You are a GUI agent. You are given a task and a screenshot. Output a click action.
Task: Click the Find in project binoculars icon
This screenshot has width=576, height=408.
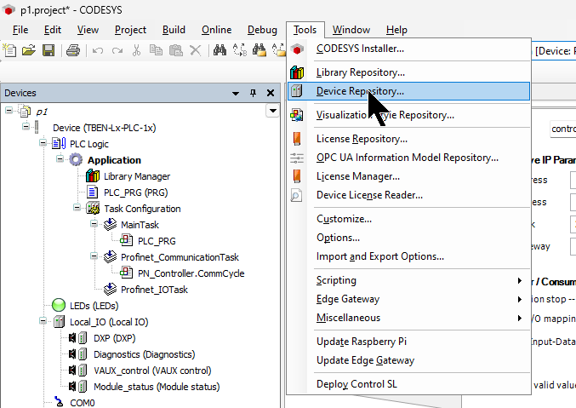[x=259, y=50]
